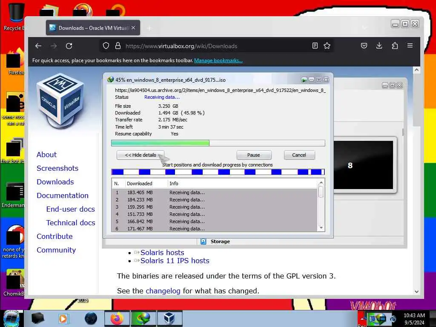
Task: Open the media player taskbar icon
Action: [x=63, y=318]
